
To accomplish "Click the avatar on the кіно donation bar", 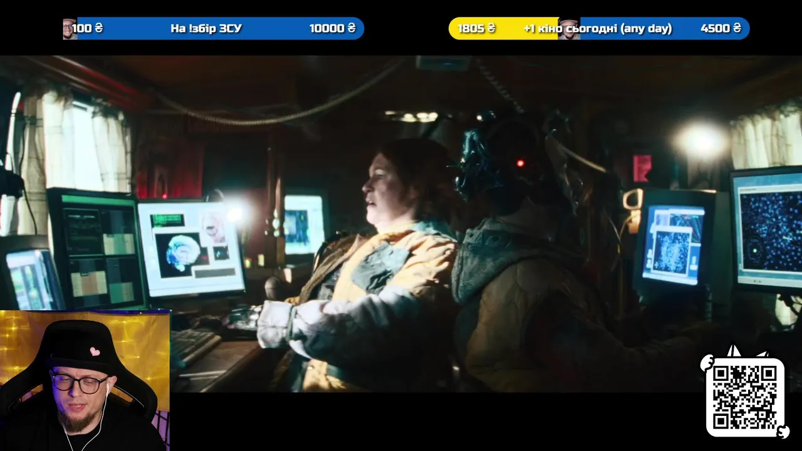I will 569,28.
